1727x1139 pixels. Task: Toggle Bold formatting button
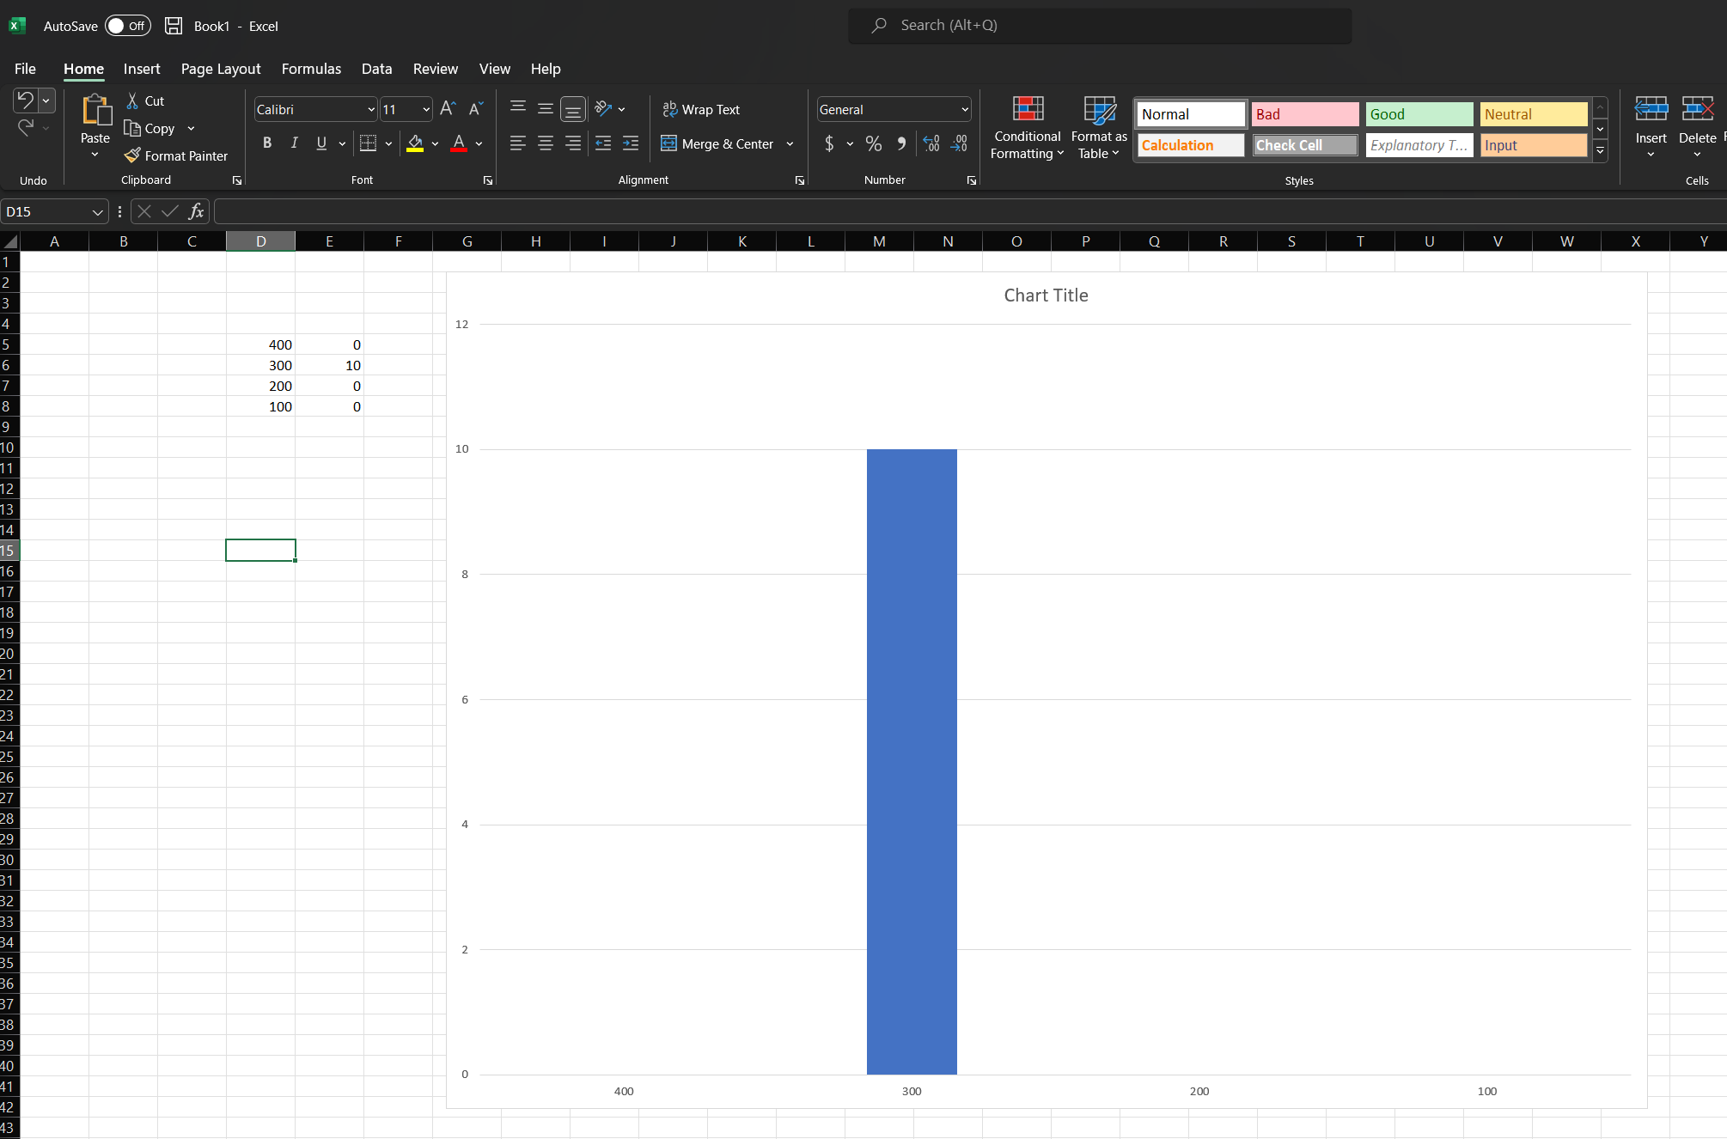267,143
